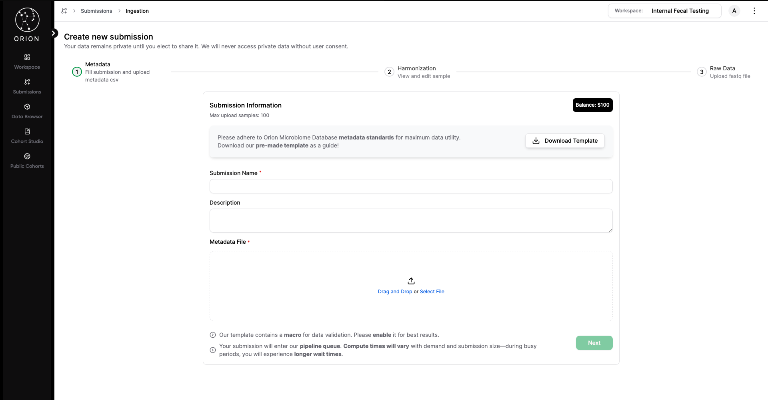Open Data Browser in the sidebar

click(27, 111)
